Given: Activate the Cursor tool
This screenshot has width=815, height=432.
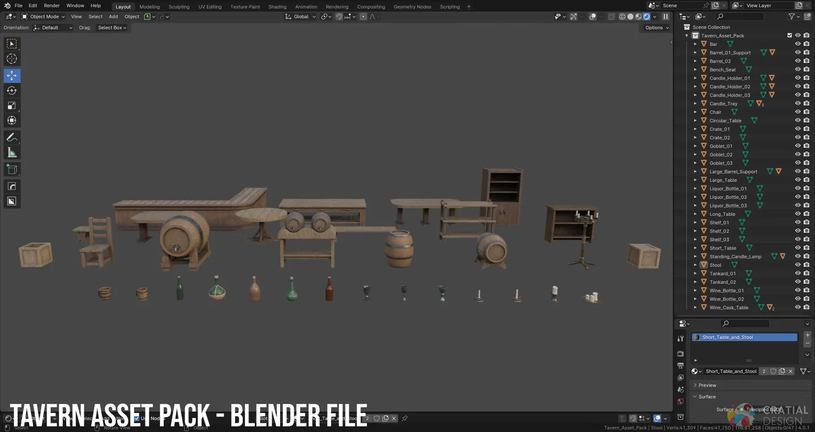Looking at the screenshot, I should click(x=12, y=59).
